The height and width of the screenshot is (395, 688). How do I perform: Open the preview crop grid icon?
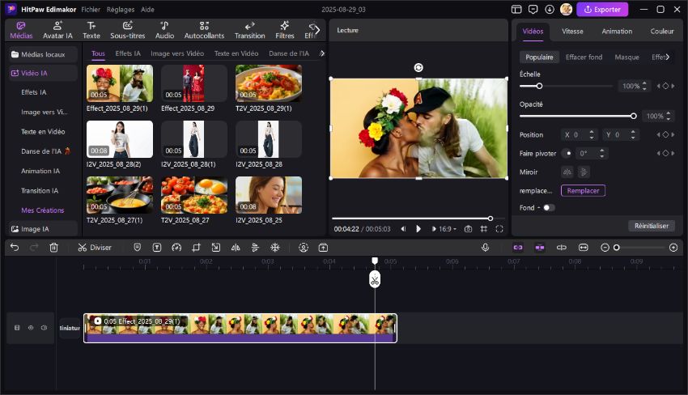pos(483,229)
